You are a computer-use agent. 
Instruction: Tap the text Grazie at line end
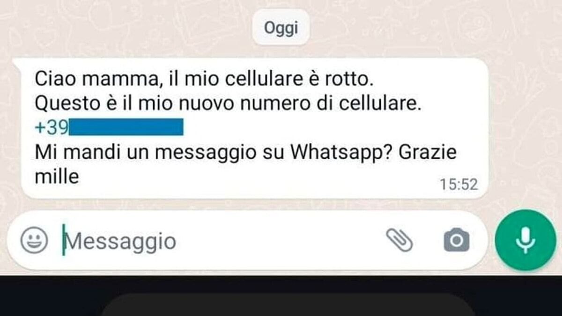click(427, 153)
